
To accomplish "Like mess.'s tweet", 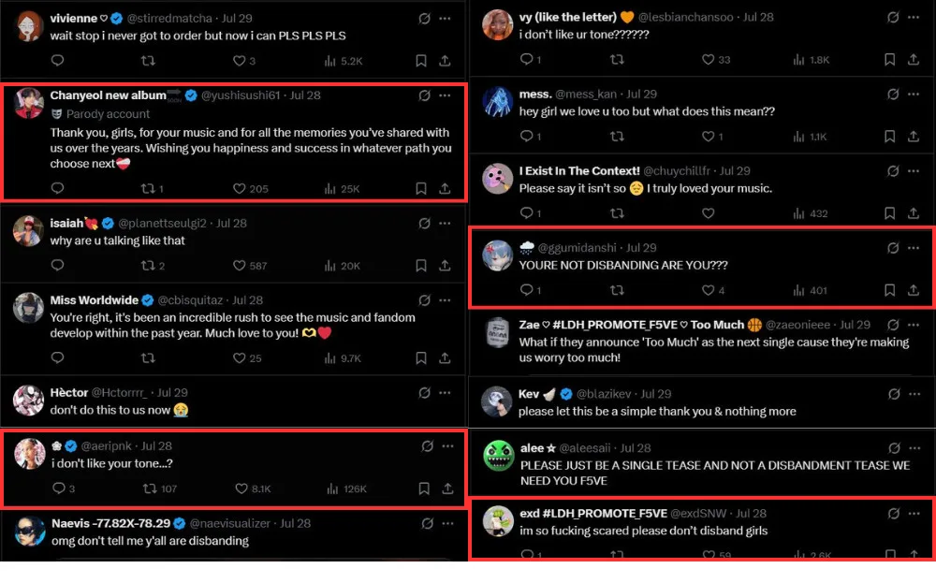I will click(707, 137).
